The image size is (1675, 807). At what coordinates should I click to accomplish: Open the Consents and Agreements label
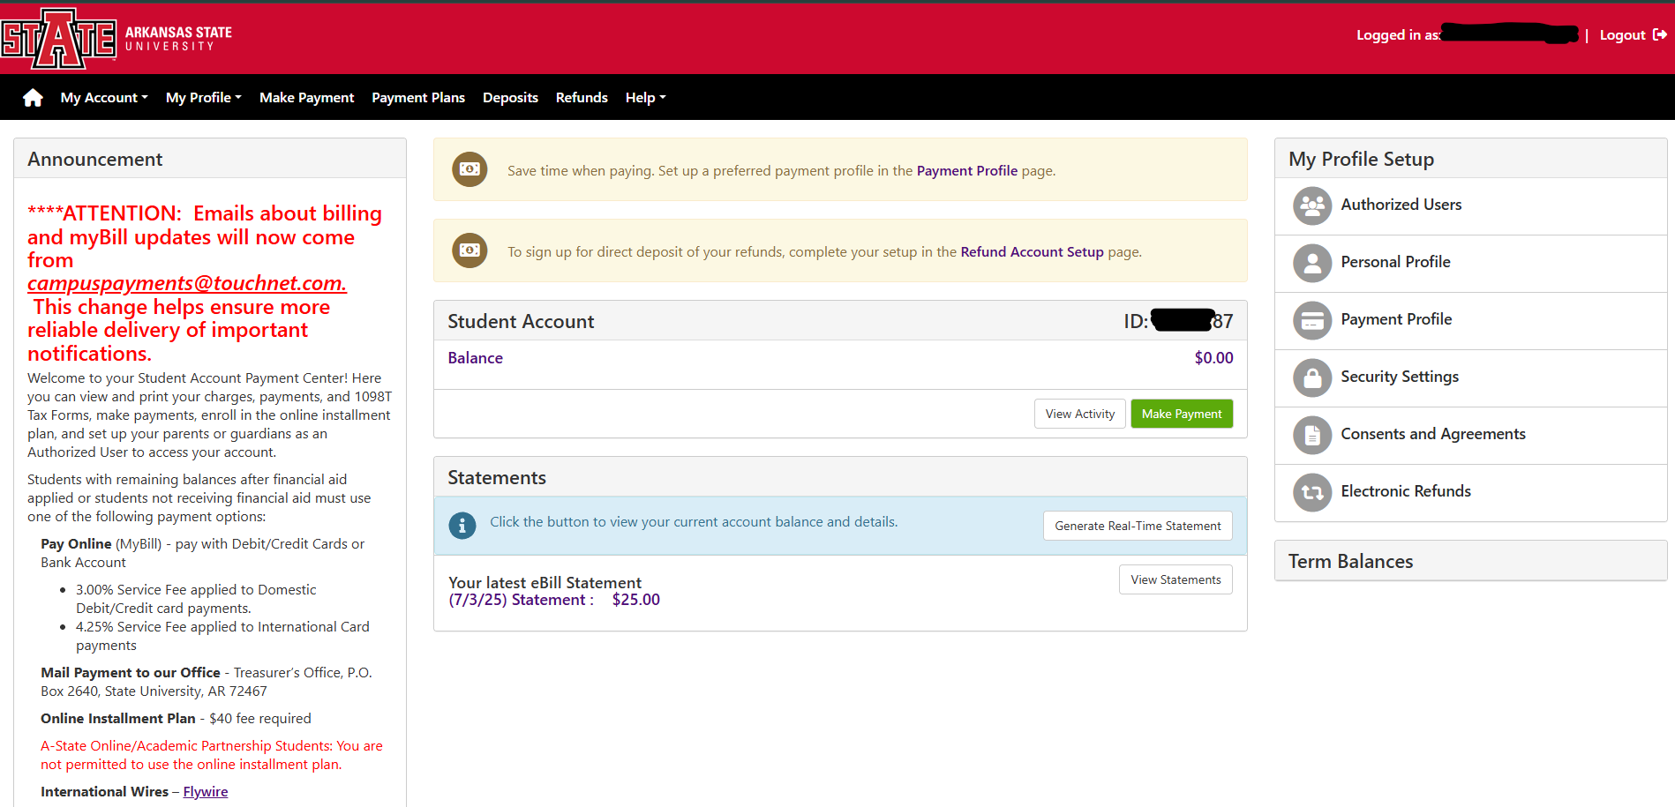[1433, 434]
